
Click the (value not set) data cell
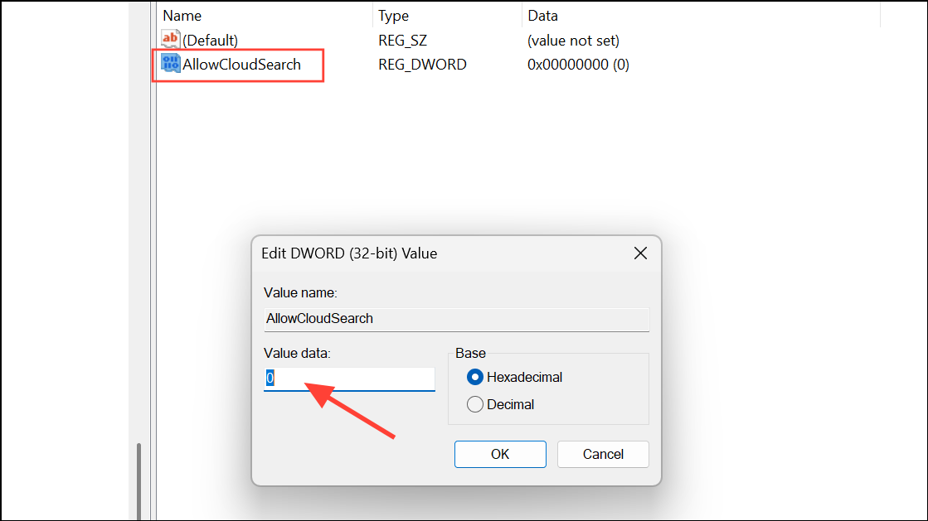[573, 40]
